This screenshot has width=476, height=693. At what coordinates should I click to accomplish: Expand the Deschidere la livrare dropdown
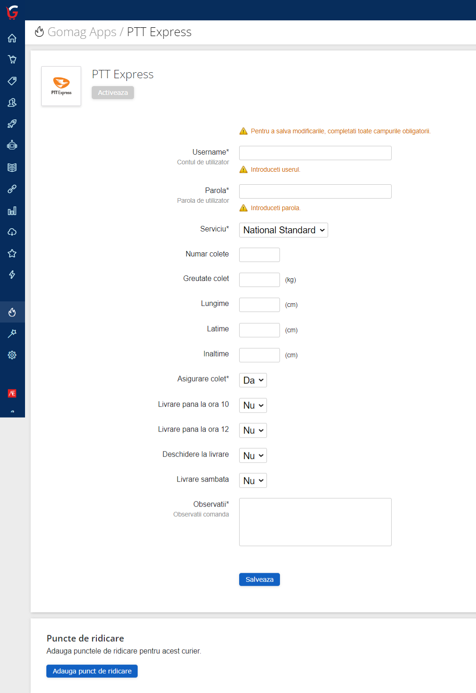tap(253, 456)
